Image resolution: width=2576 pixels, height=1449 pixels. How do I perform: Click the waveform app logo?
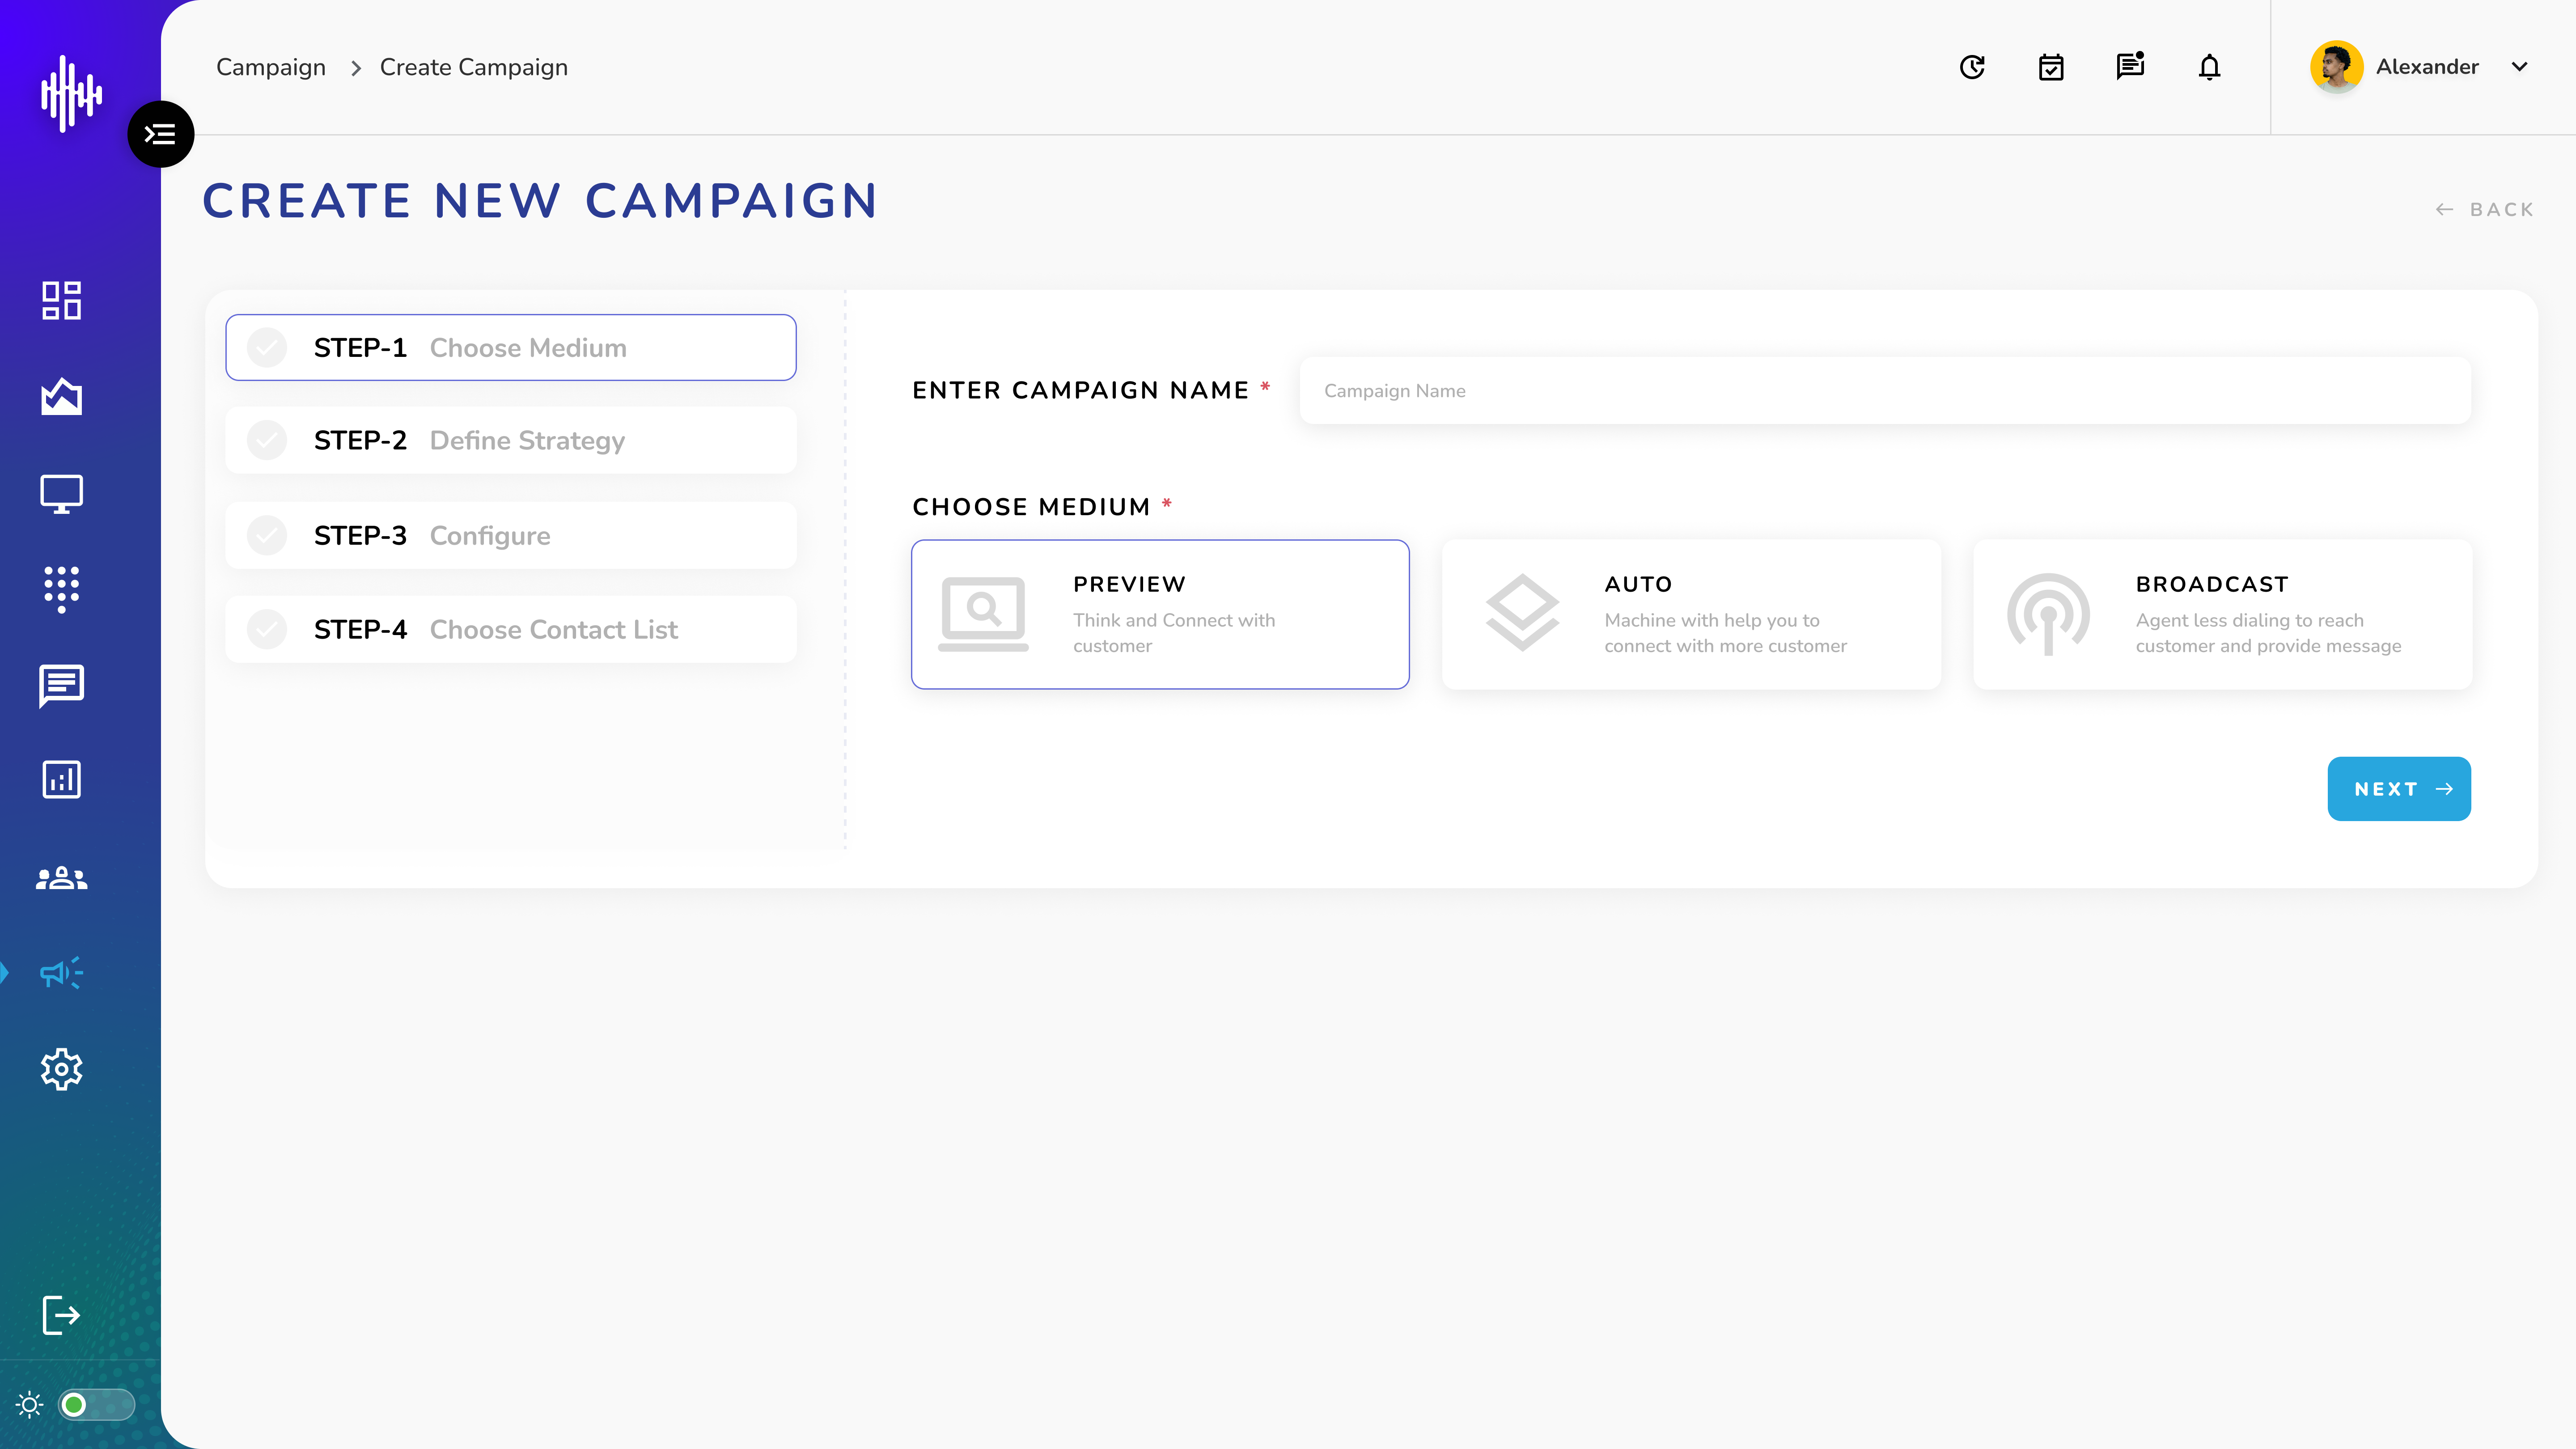71,94
